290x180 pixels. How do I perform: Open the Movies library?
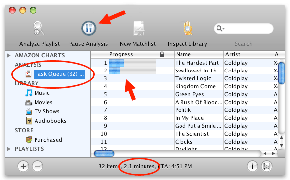pos(43,102)
